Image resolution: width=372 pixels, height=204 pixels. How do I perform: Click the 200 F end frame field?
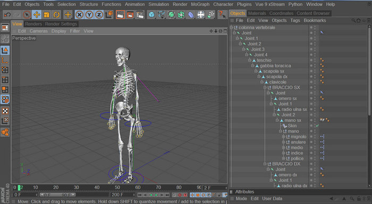coord(122,195)
